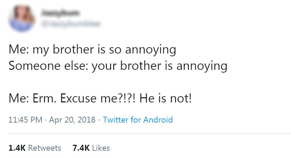Click the 'Someone else' tweet line

click(118, 66)
